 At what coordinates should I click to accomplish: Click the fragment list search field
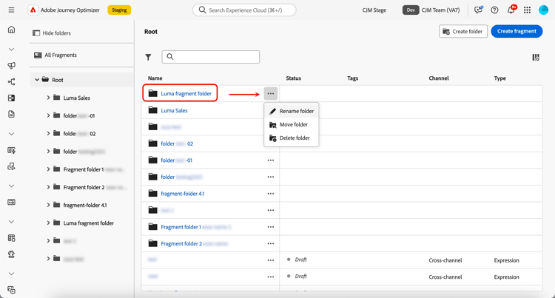(211, 57)
